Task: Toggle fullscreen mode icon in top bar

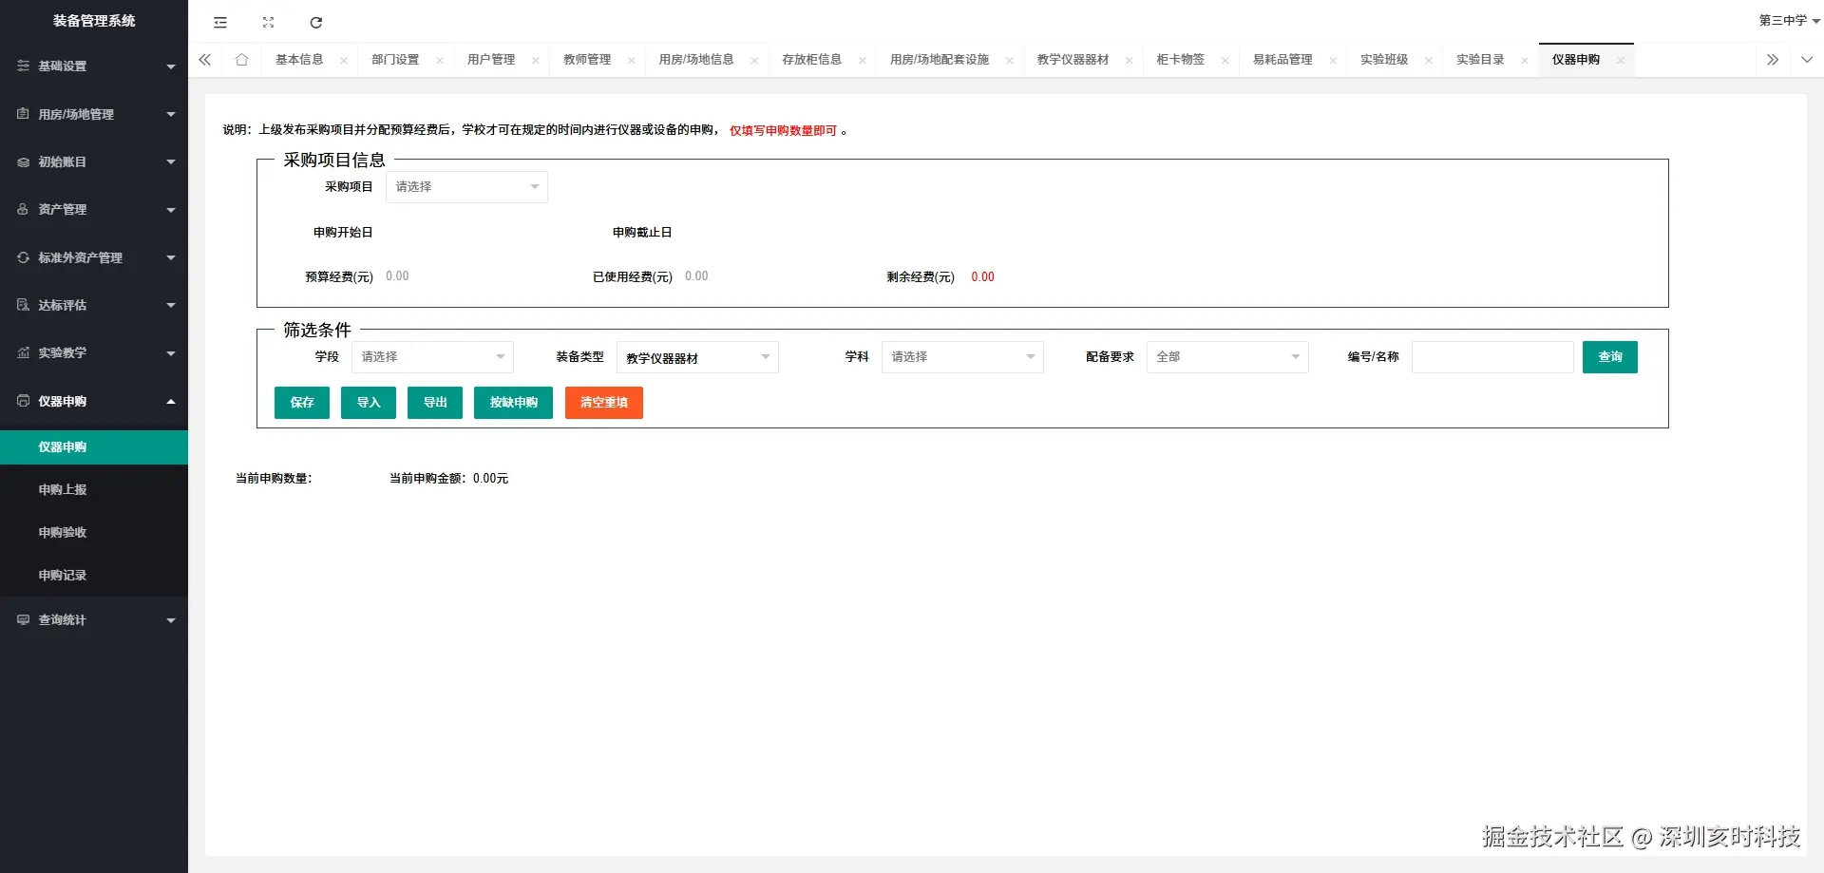Action: [268, 22]
